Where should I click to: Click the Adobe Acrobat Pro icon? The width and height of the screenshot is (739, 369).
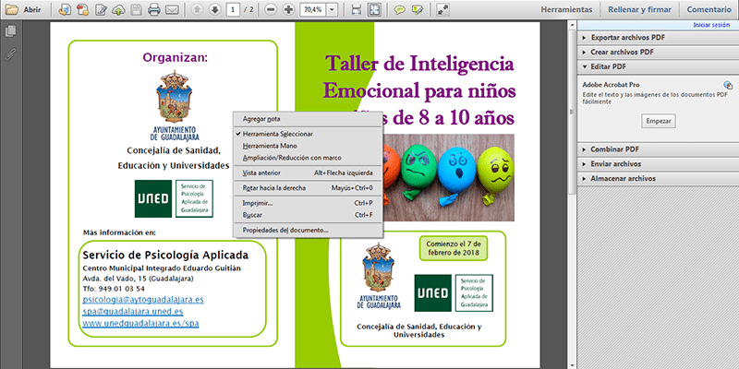[x=728, y=85]
